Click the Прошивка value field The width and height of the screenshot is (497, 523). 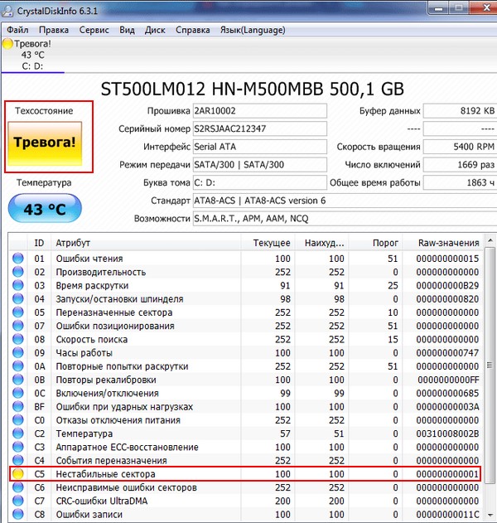tap(259, 111)
